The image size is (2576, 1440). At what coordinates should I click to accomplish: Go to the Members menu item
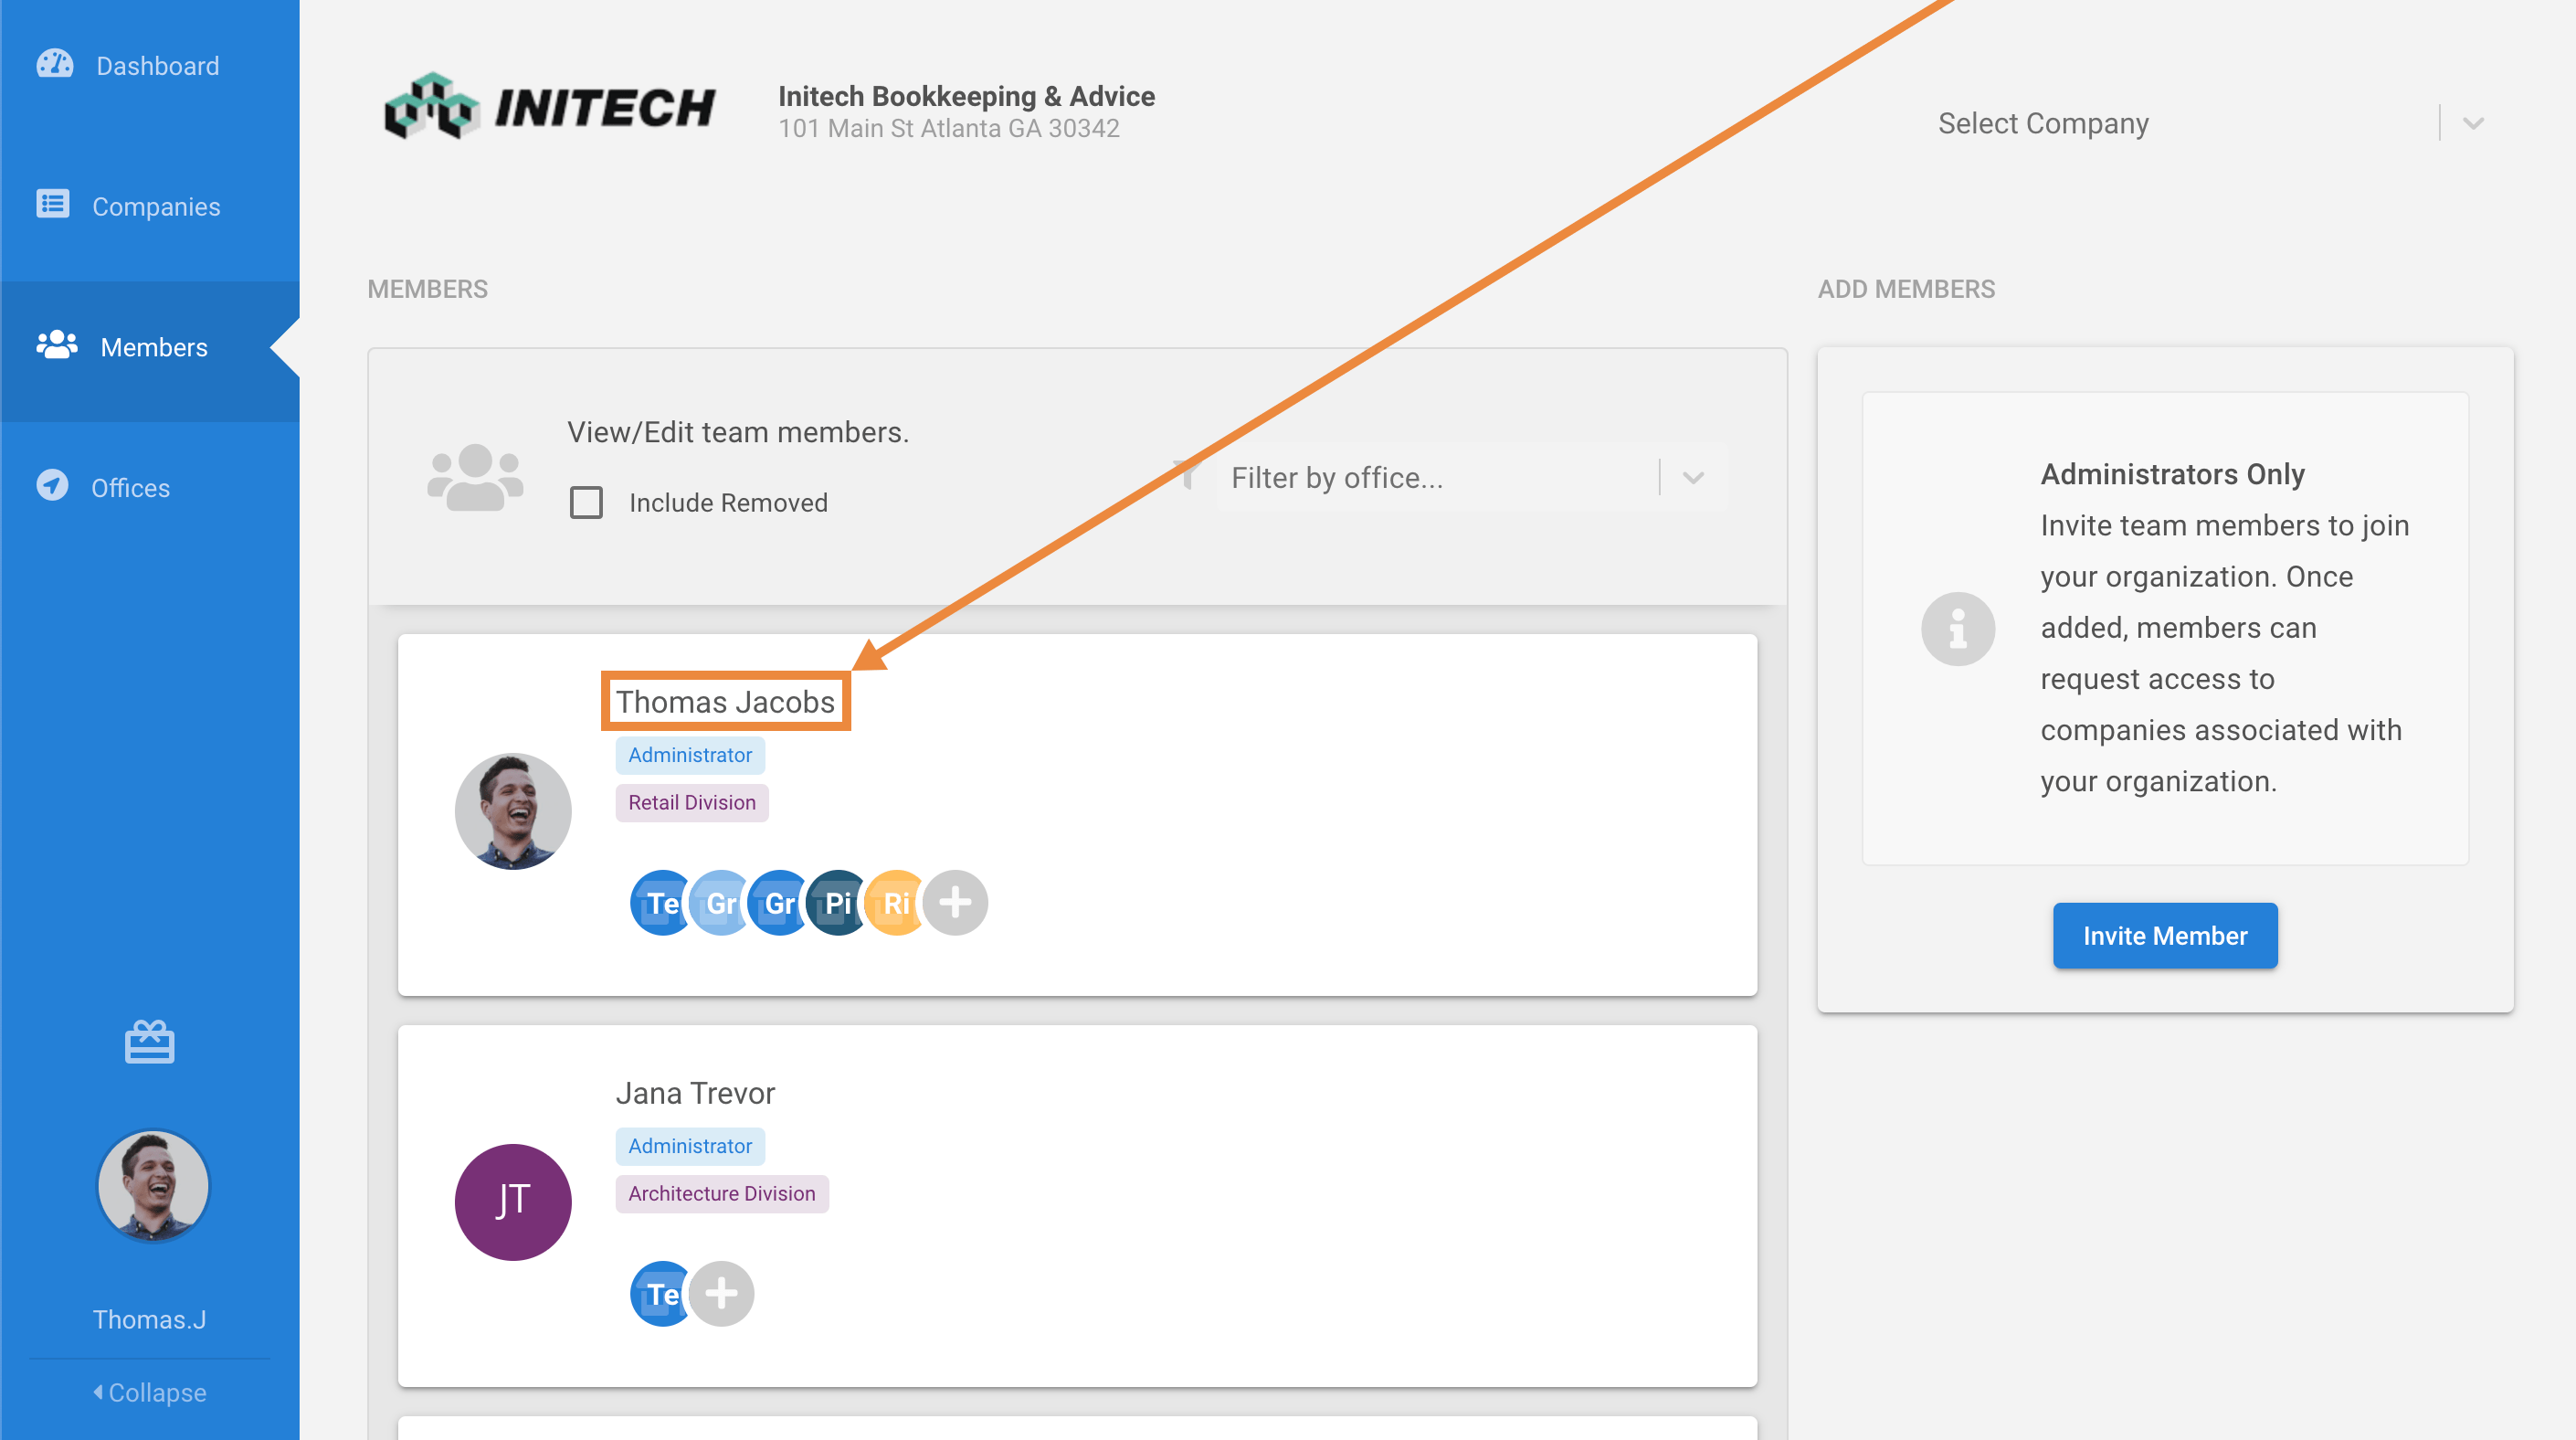tap(153, 347)
